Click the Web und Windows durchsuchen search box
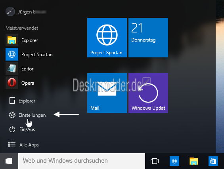Screen dimensions: 224x169 pyautogui.click(x=82, y=161)
